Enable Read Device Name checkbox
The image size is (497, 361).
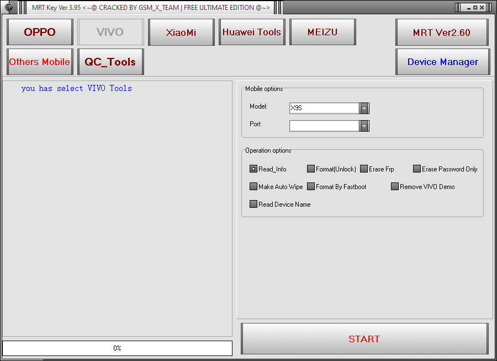click(253, 204)
